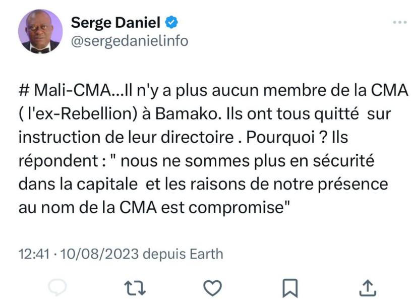The width and height of the screenshot is (411, 303).
Task: Open Serge Daniel's profile picture
Action: tap(40, 31)
